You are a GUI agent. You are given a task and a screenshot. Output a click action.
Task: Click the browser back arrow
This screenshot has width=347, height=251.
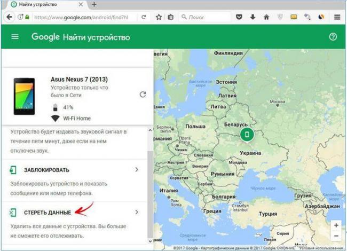(9, 17)
